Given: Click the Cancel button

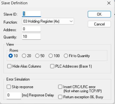Looking at the screenshot, I should click(x=99, y=24).
